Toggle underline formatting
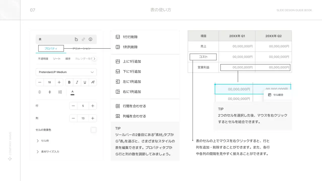The height and width of the screenshot is (181, 322). pyautogui.click(x=85, y=82)
